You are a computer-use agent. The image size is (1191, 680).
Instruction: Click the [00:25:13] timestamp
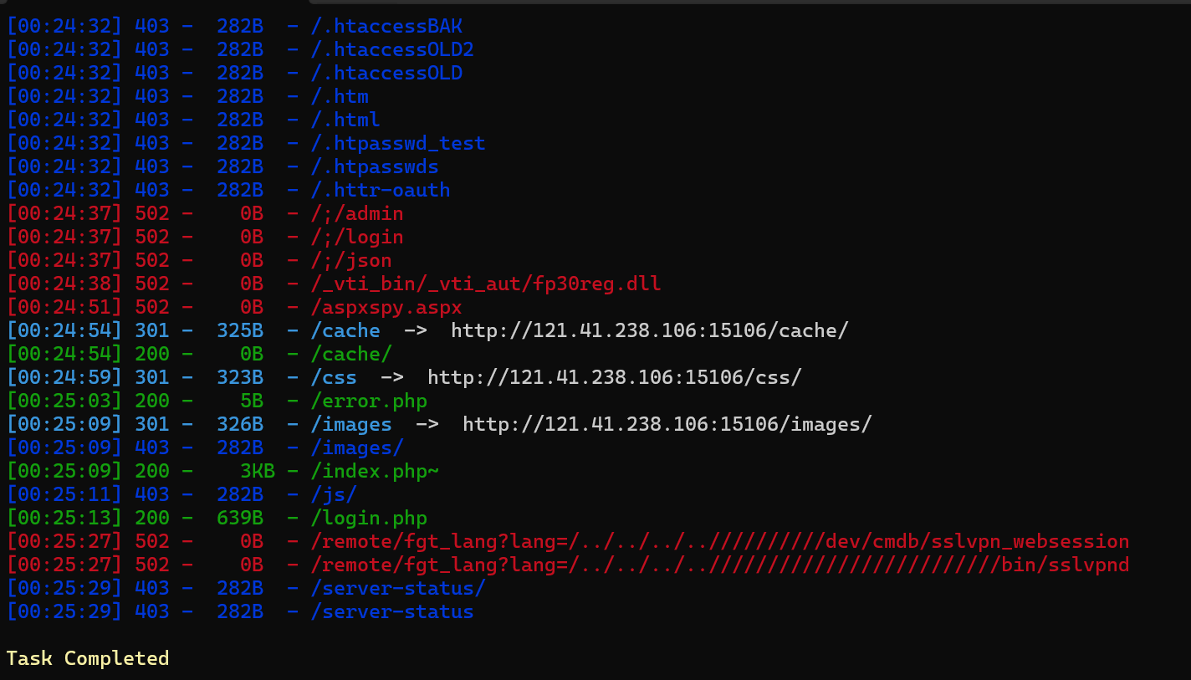pos(64,518)
